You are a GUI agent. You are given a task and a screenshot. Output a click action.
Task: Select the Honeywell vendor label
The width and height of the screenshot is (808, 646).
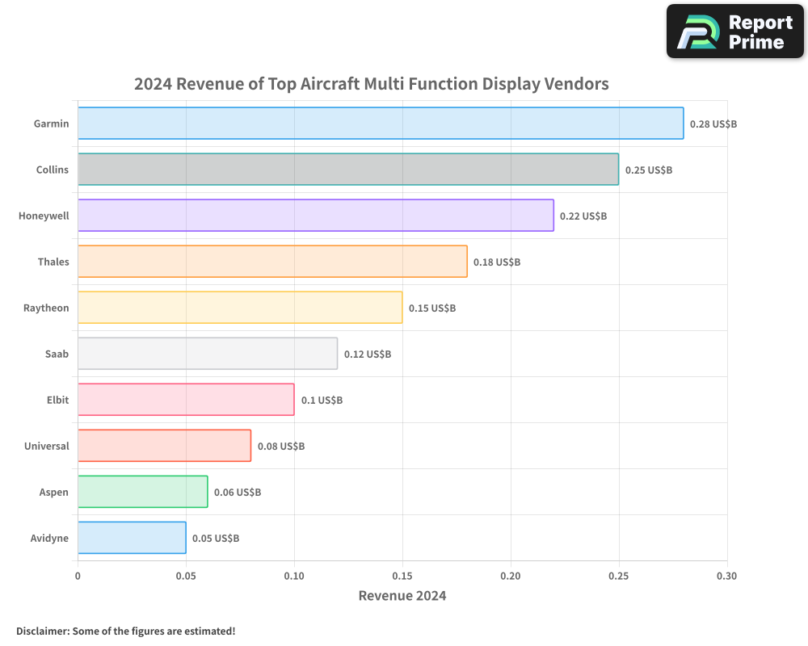point(43,216)
